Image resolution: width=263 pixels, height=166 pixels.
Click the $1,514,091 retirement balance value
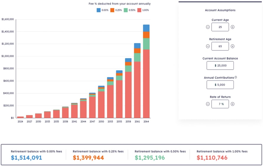coord(26,158)
